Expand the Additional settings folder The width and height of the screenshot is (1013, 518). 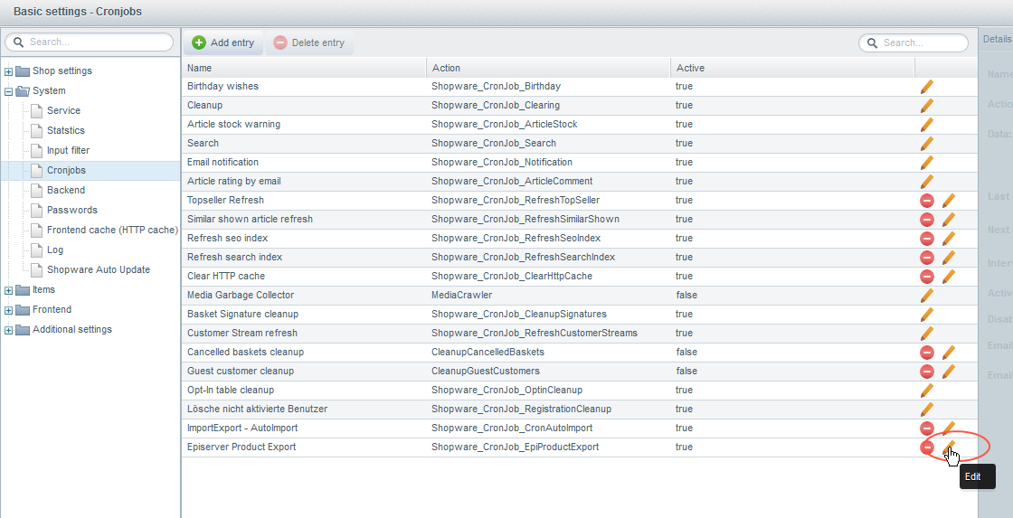click(x=9, y=330)
